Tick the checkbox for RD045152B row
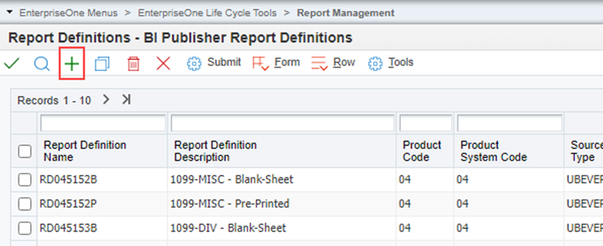The width and height of the screenshot is (603, 246). click(x=25, y=179)
